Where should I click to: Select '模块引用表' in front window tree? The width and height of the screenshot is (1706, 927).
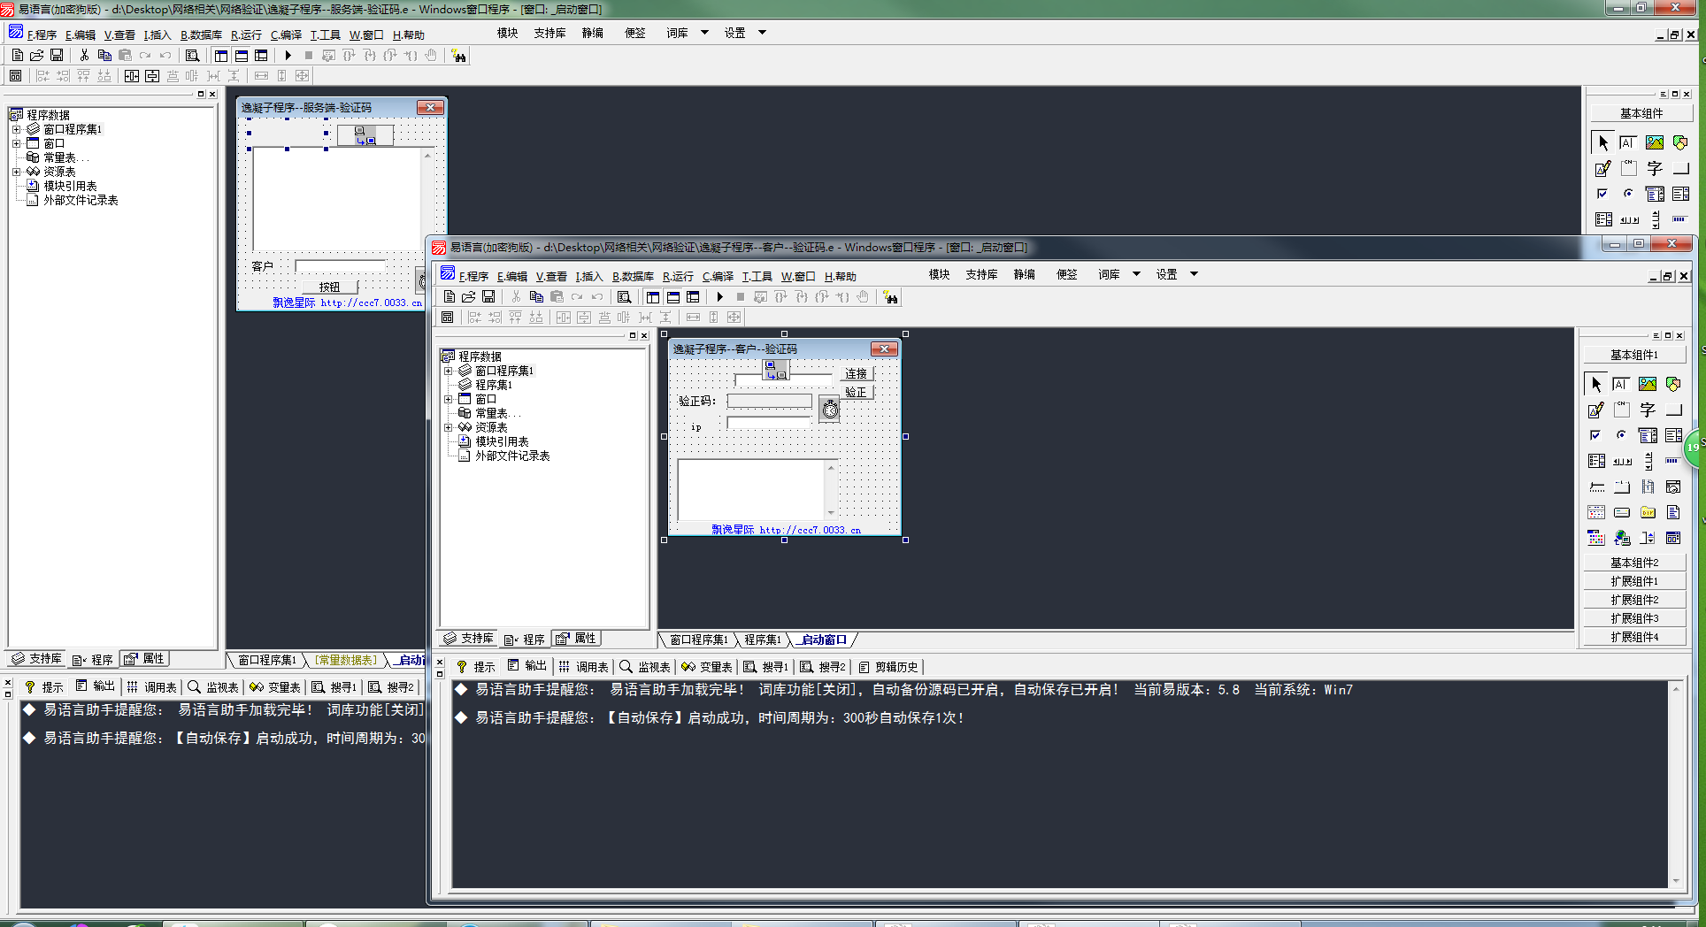click(x=502, y=441)
